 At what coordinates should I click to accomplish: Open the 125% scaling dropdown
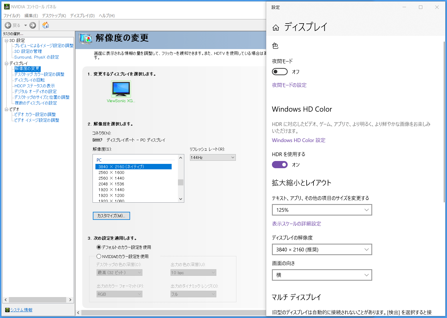322,210
